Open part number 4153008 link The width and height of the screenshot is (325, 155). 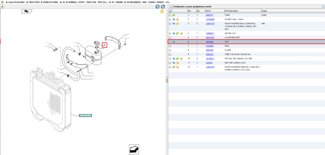[x=210, y=46]
